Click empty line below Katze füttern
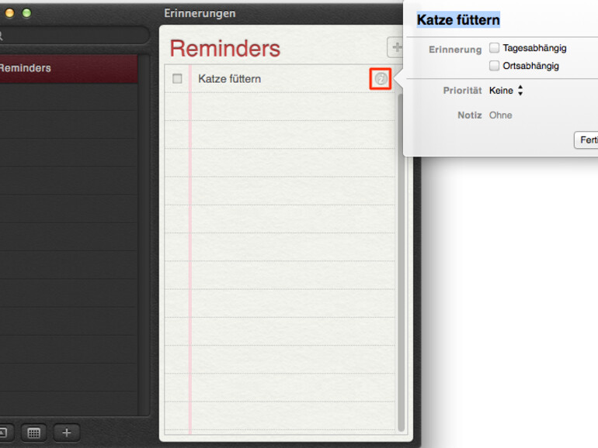The width and height of the screenshot is (598, 448). (x=292, y=107)
